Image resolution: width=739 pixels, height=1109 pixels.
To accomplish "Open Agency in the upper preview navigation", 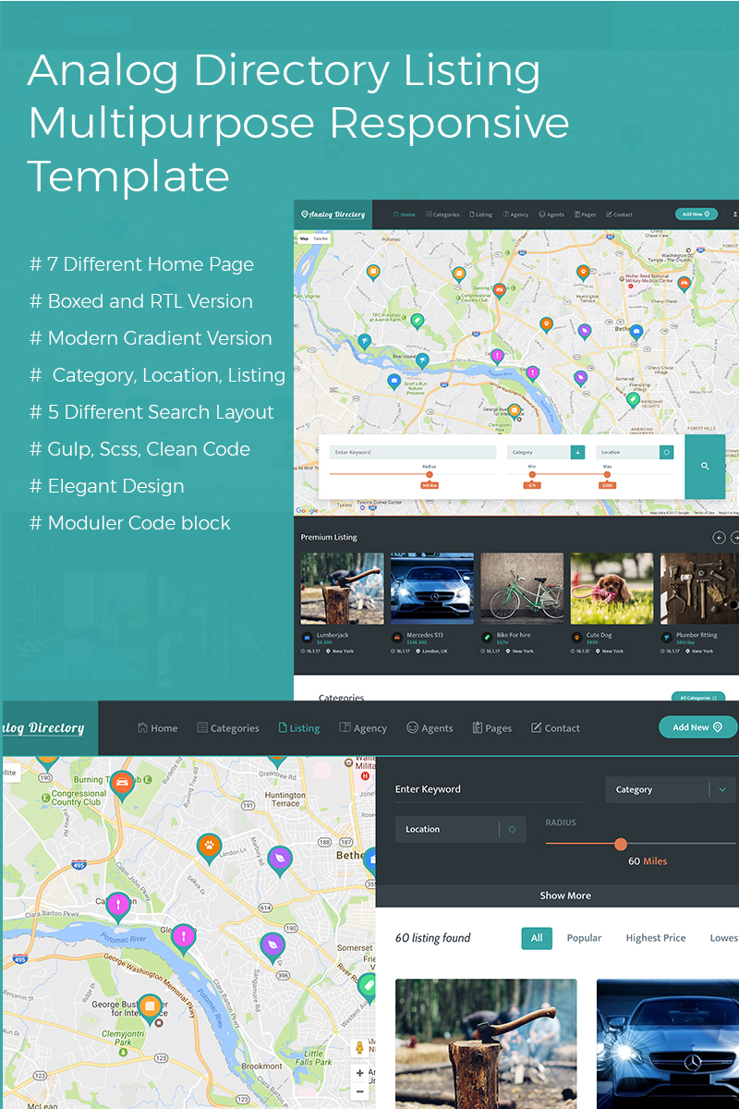I will pos(515,214).
